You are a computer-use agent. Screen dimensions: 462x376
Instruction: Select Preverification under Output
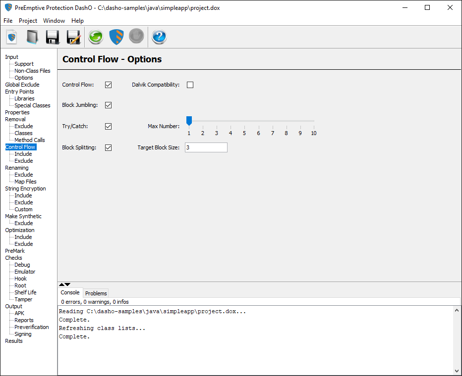pyautogui.click(x=32, y=327)
